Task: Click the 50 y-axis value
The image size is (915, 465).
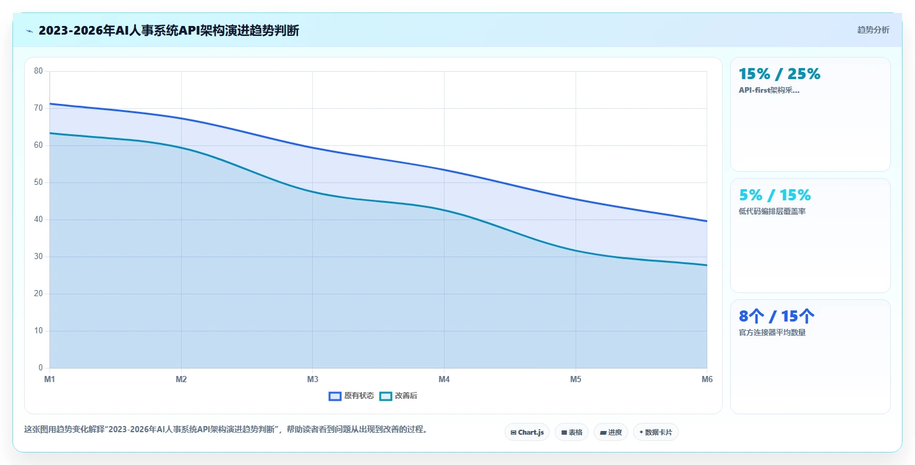Action: [38, 182]
